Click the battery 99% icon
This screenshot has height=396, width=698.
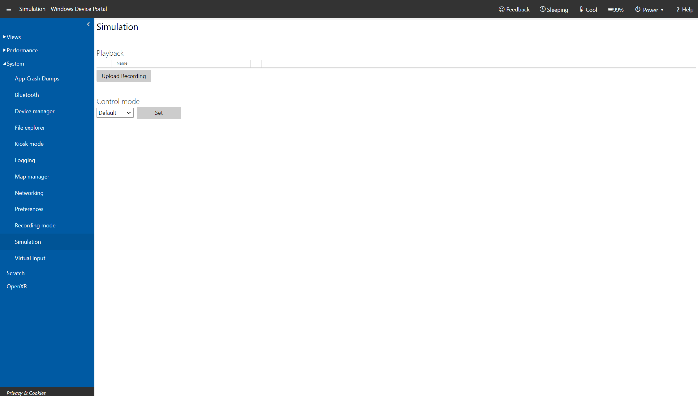[x=615, y=9]
